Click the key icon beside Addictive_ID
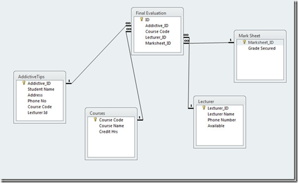The image size is (298, 183). (x=24, y=83)
